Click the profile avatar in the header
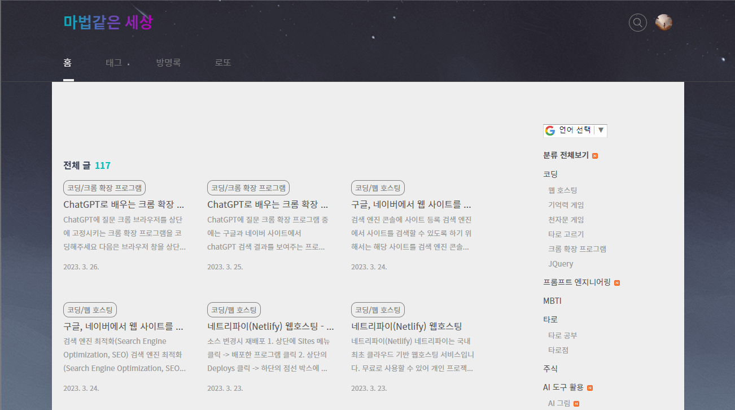The height and width of the screenshot is (410, 735). pyautogui.click(x=663, y=22)
